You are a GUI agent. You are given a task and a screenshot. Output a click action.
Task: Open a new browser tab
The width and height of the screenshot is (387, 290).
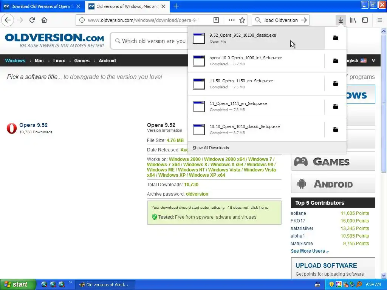[x=176, y=6]
